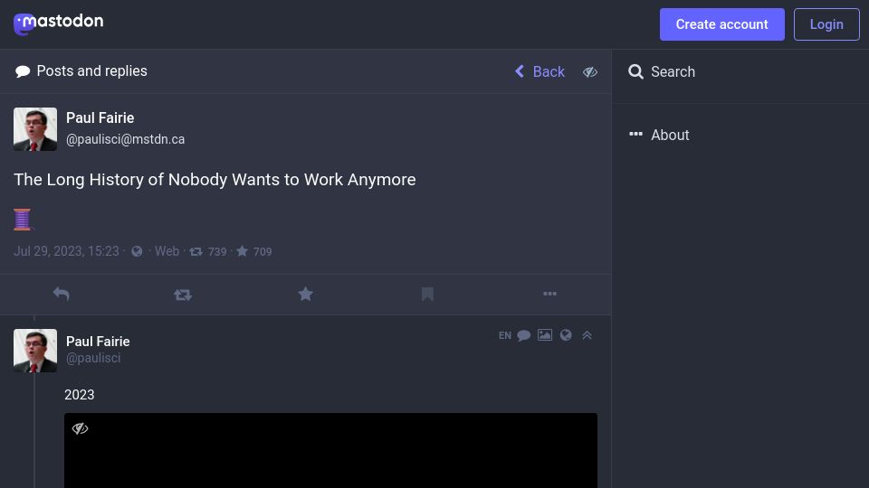Click the globe visibility icon on reply
The width and height of the screenshot is (869, 488).
point(565,334)
